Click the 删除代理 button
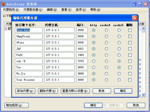The width and height of the screenshot is (150, 112). [x=48, y=91]
